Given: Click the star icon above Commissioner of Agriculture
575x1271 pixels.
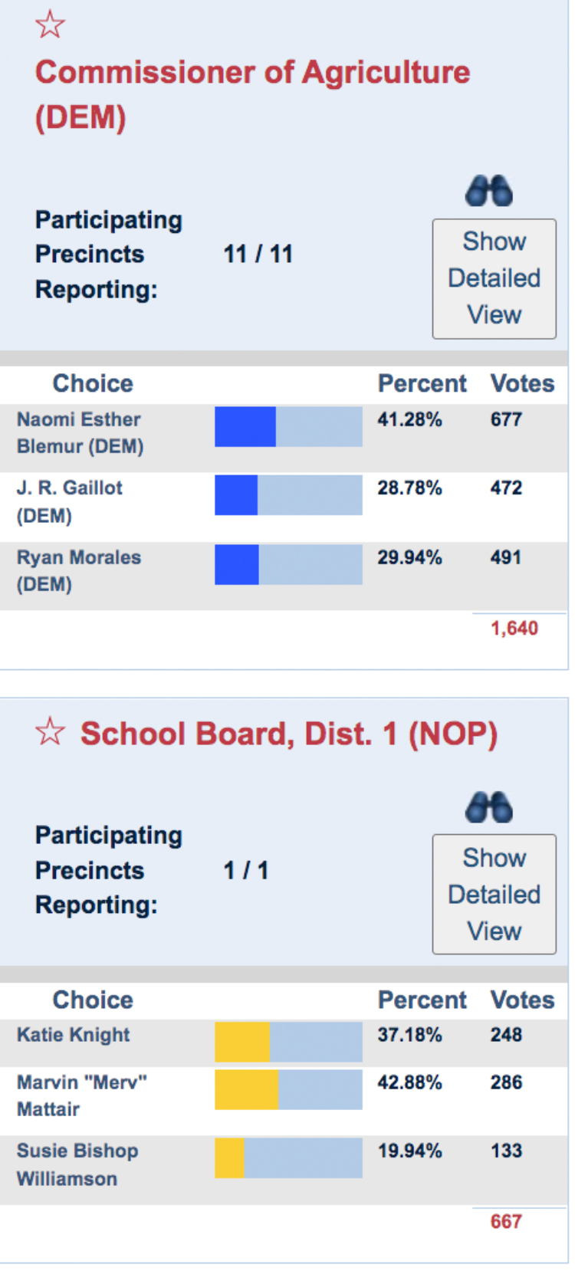Looking at the screenshot, I should [x=50, y=25].
